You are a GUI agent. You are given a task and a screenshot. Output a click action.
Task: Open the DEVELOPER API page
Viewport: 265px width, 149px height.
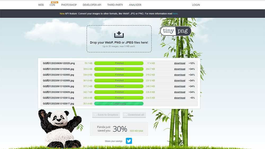[x=92, y=5]
